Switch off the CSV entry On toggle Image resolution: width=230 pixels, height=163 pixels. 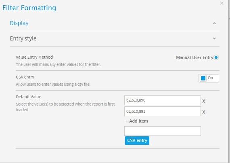[209, 78]
